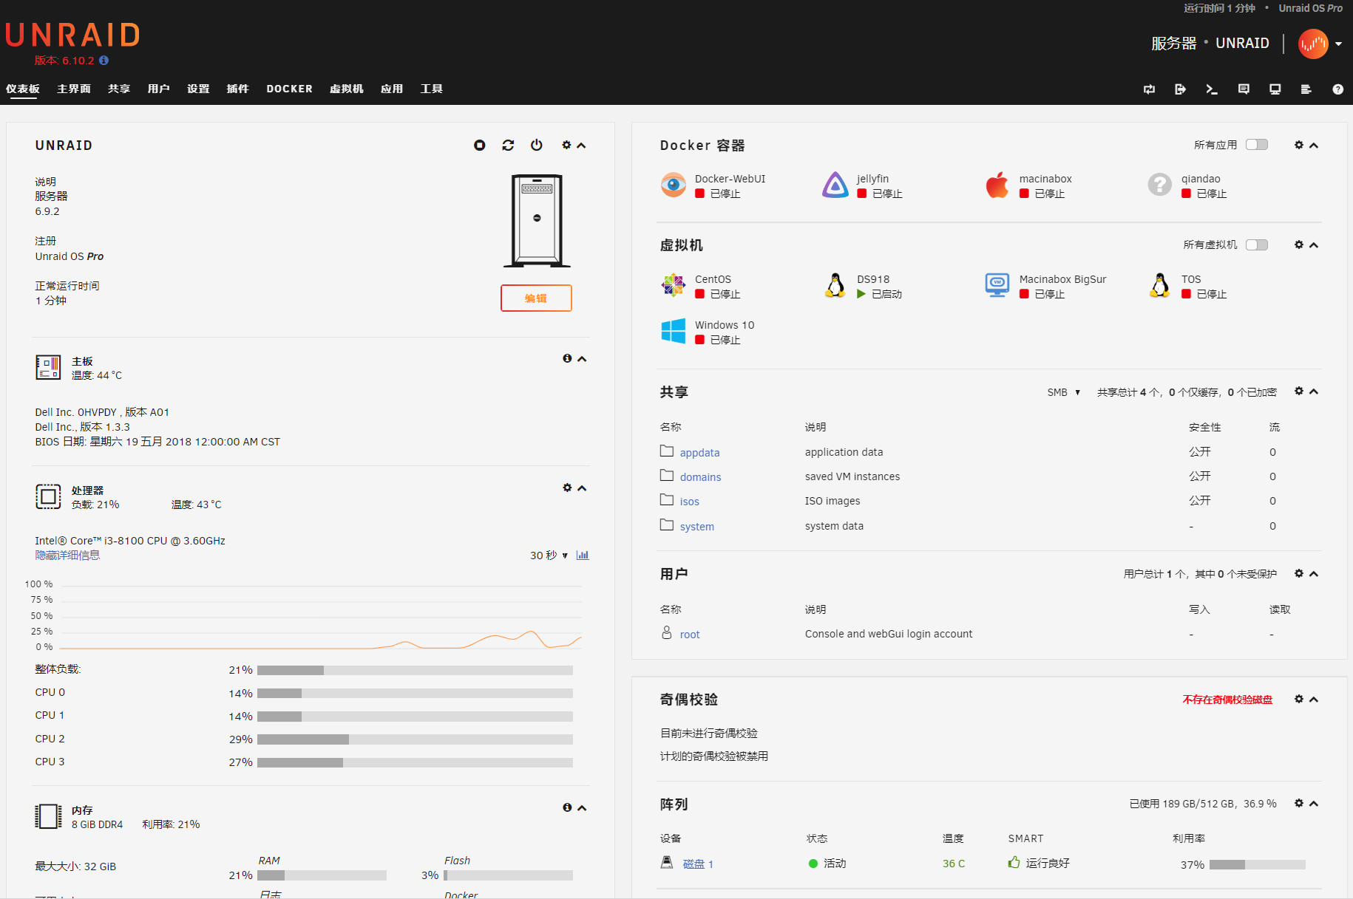Click the info icon next to version 6.10.2
This screenshot has height=899, width=1353.
pos(104,61)
